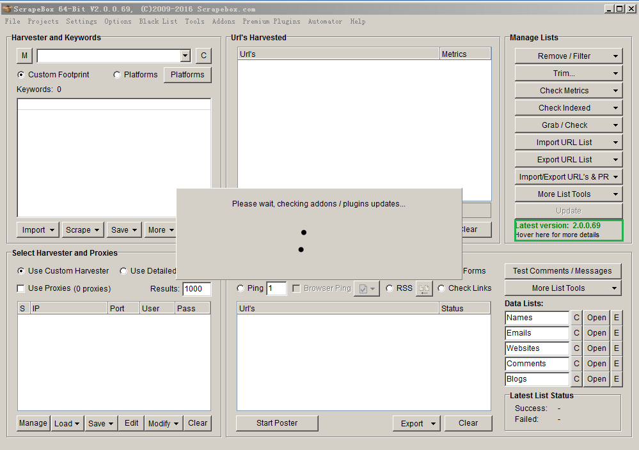Click the Manage proxies button
This screenshot has height=450, width=639.
click(33, 423)
